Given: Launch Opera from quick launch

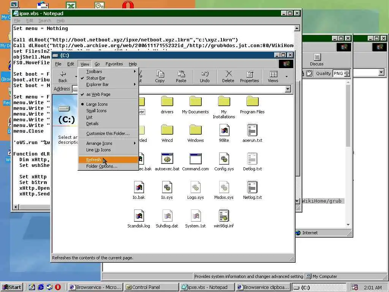Looking at the screenshot, I should pyautogui.click(x=58, y=287).
